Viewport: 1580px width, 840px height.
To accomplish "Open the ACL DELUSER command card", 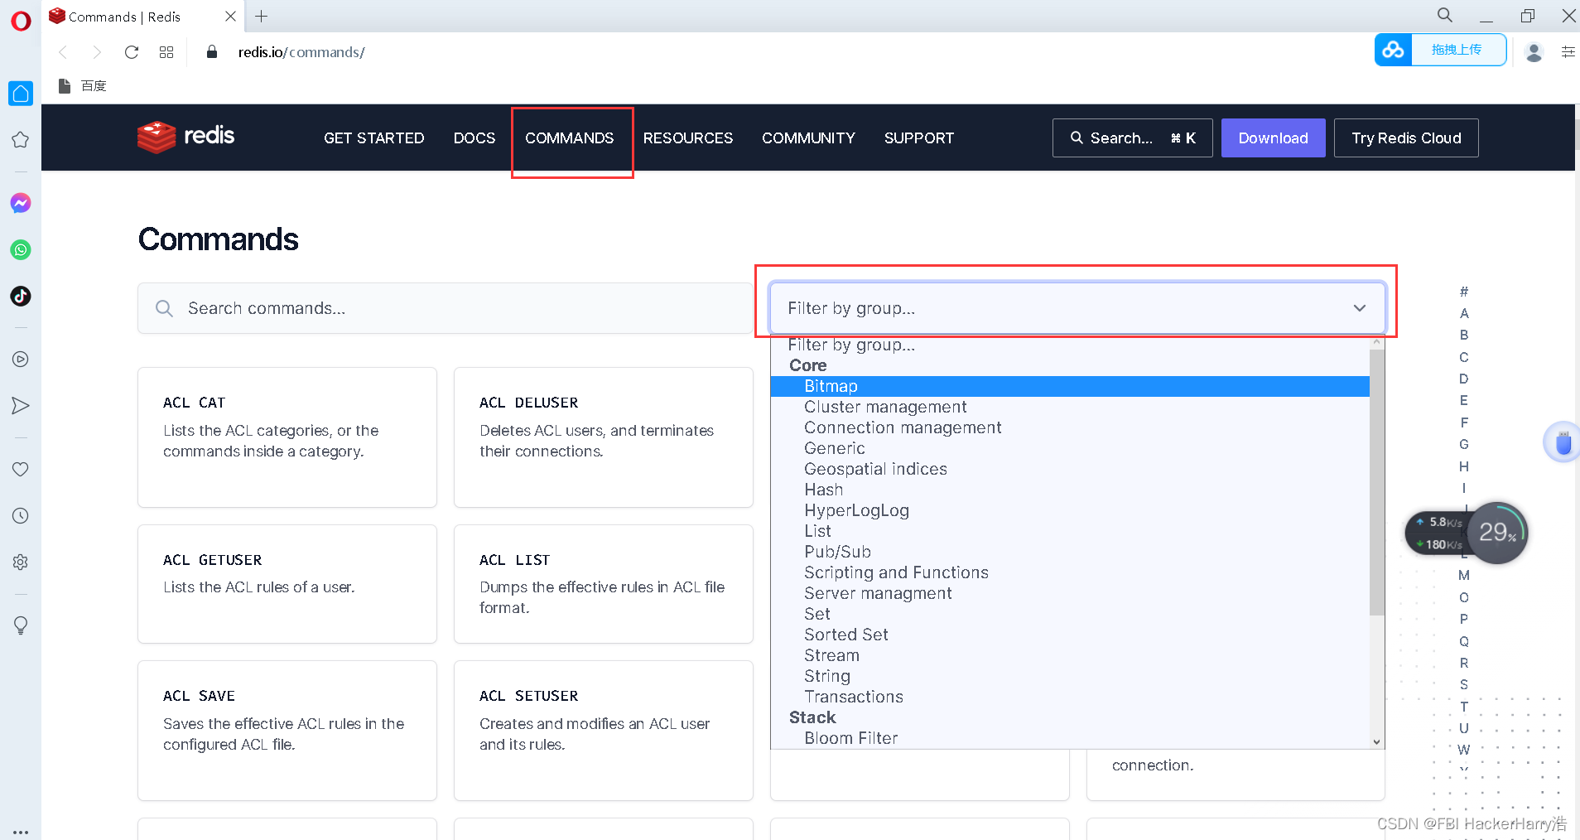I will click(x=604, y=437).
